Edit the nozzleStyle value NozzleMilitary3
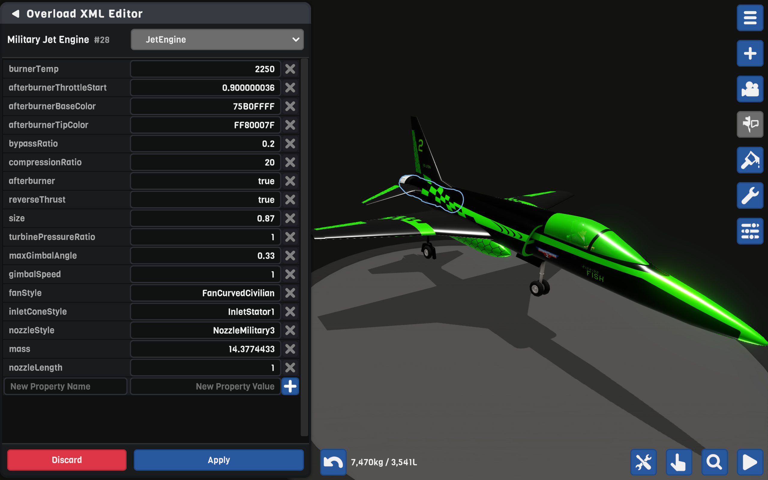The height and width of the screenshot is (480, 768). click(205, 331)
